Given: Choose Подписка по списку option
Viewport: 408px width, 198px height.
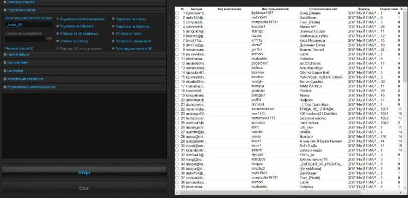Looking at the screenshot, I should pyautogui.click(x=129, y=19).
